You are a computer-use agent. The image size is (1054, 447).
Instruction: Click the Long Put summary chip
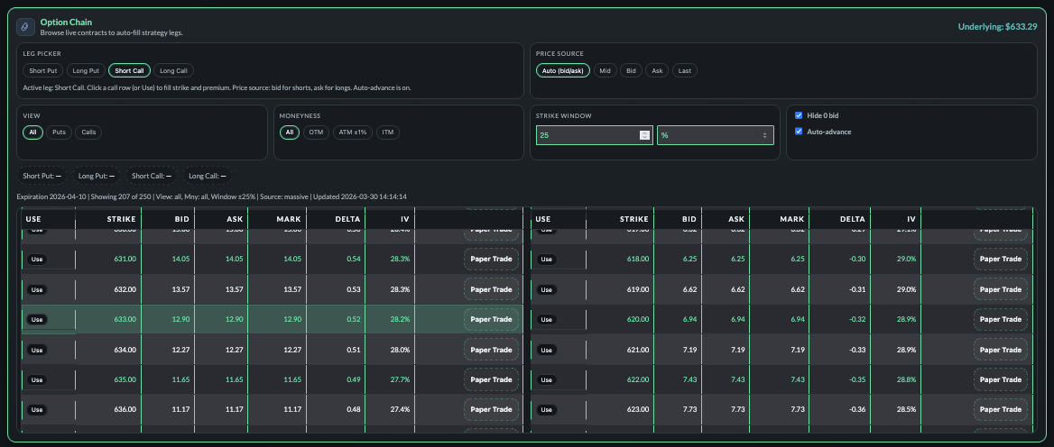pos(97,176)
